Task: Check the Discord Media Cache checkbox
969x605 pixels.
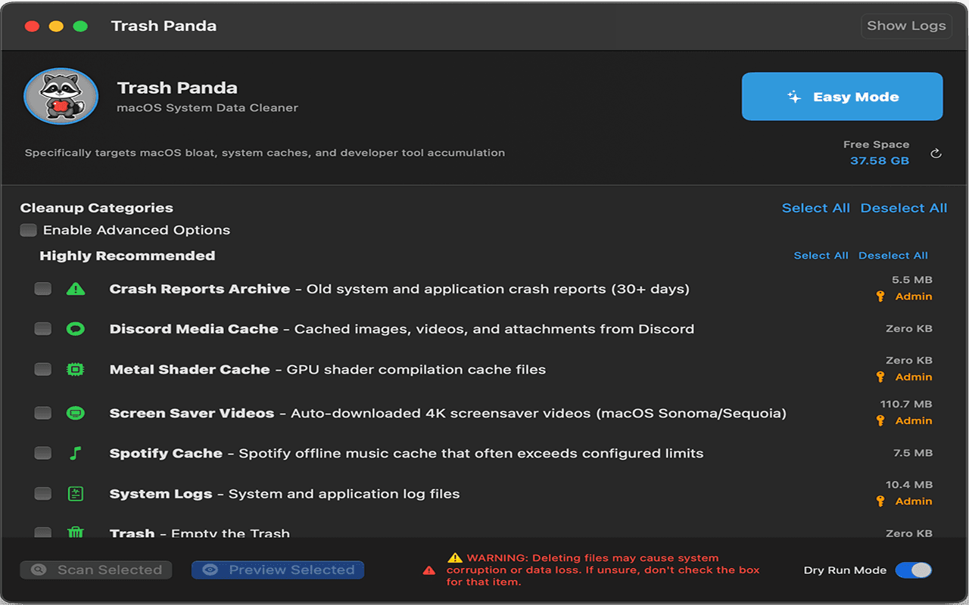Action: [43, 329]
